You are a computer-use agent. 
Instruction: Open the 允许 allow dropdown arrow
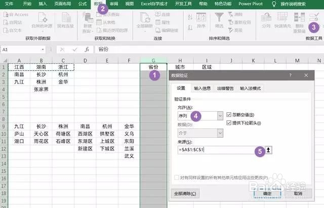coord(220,116)
